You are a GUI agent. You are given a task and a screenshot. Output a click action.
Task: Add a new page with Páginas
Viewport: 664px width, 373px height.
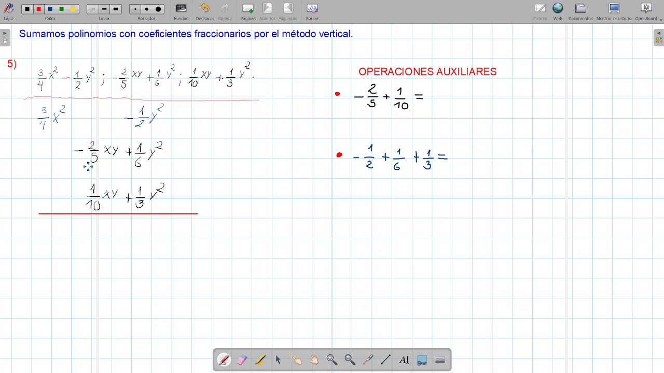point(248,9)
